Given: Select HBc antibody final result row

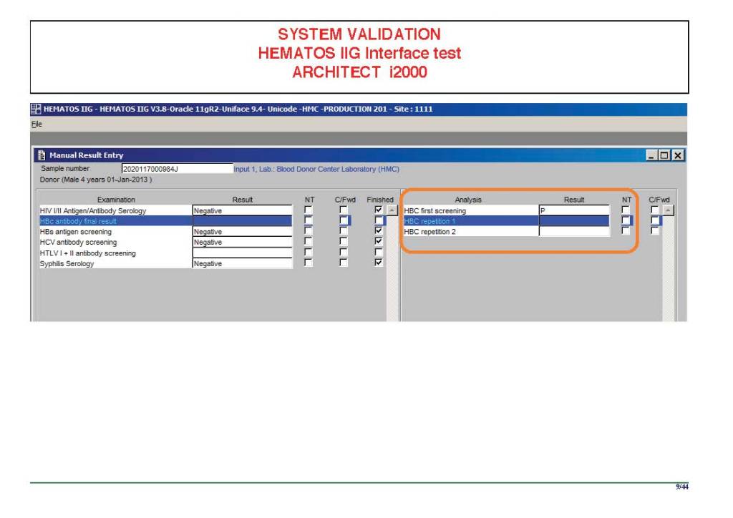Looking at the screenshot, I should tap(115, 221).
